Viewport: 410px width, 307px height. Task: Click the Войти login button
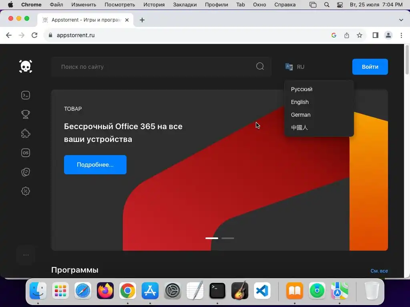pos(370,67)
